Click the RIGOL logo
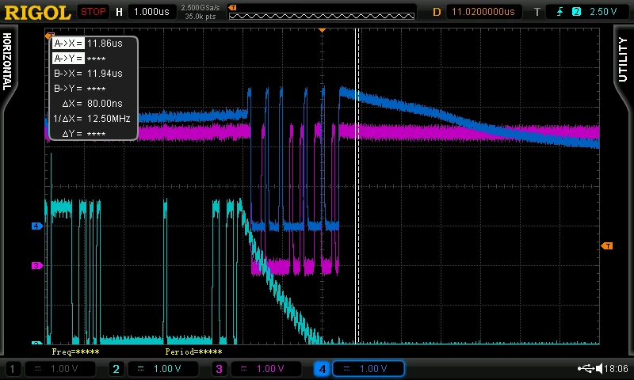The height and width of the screenshot is (380, 634). [x=37, y=12]
